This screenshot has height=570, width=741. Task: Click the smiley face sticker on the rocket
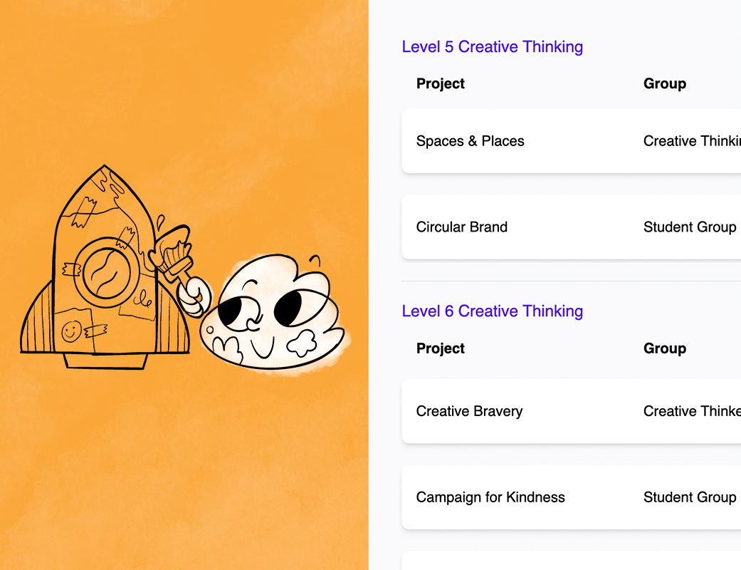click(x=70, y=331)
